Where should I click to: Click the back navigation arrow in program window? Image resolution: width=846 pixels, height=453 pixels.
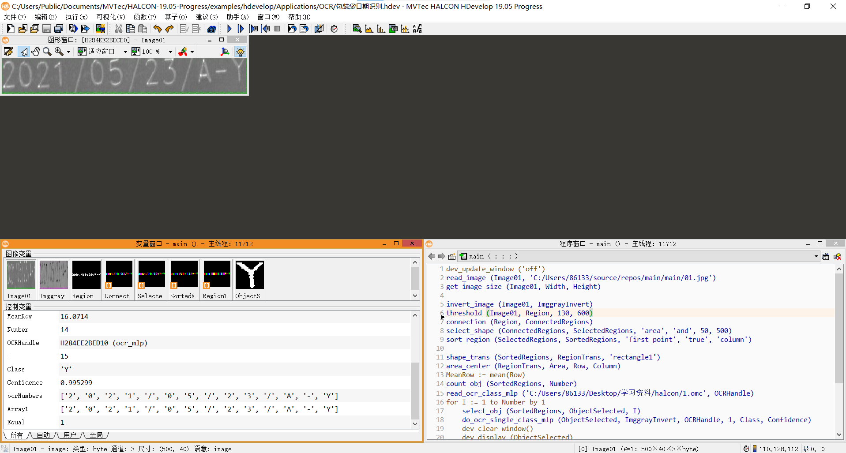click(x=432, y=256)
